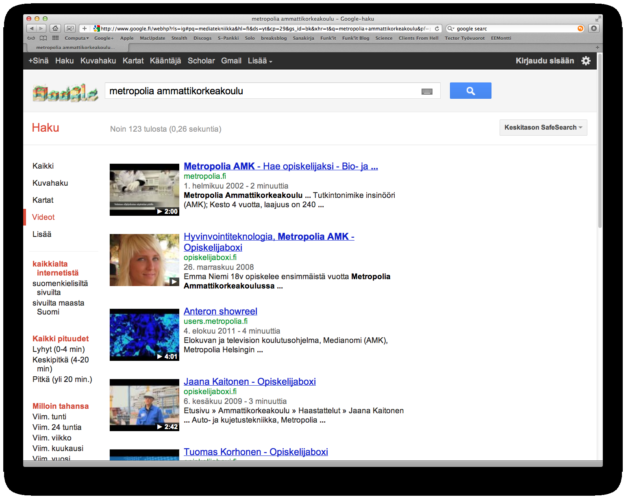Open Tuomas Korhonen - Opiskelijaboxi result

256,452
